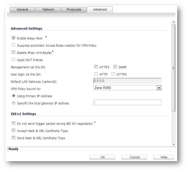
Task: Tick the Apply NAT Policies checkbox
Action: click(14, 60)
